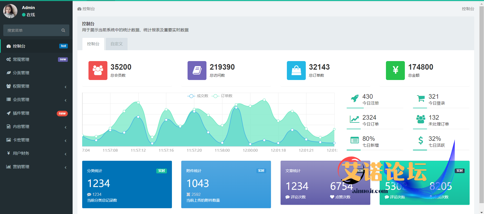Click the hot badge on 控制台
The image size is (484, 214).
[64, 46]
